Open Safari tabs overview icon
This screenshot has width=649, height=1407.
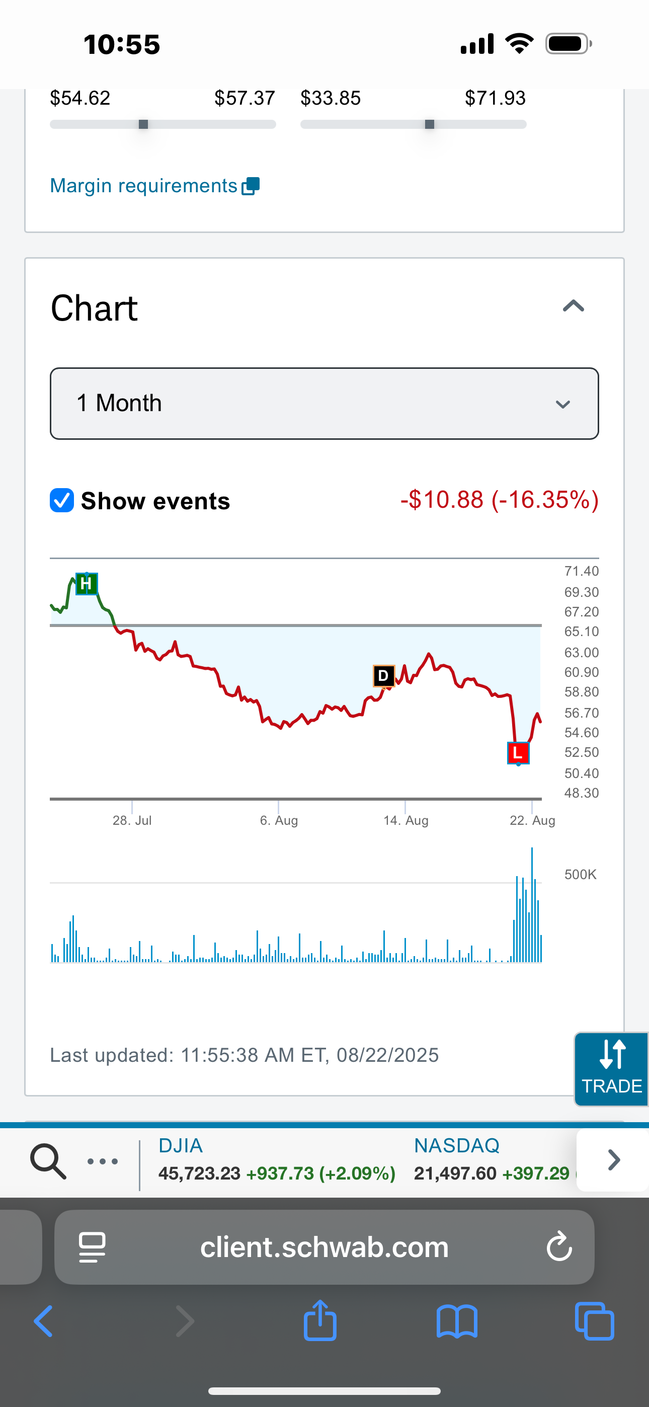pos(594,1322)
